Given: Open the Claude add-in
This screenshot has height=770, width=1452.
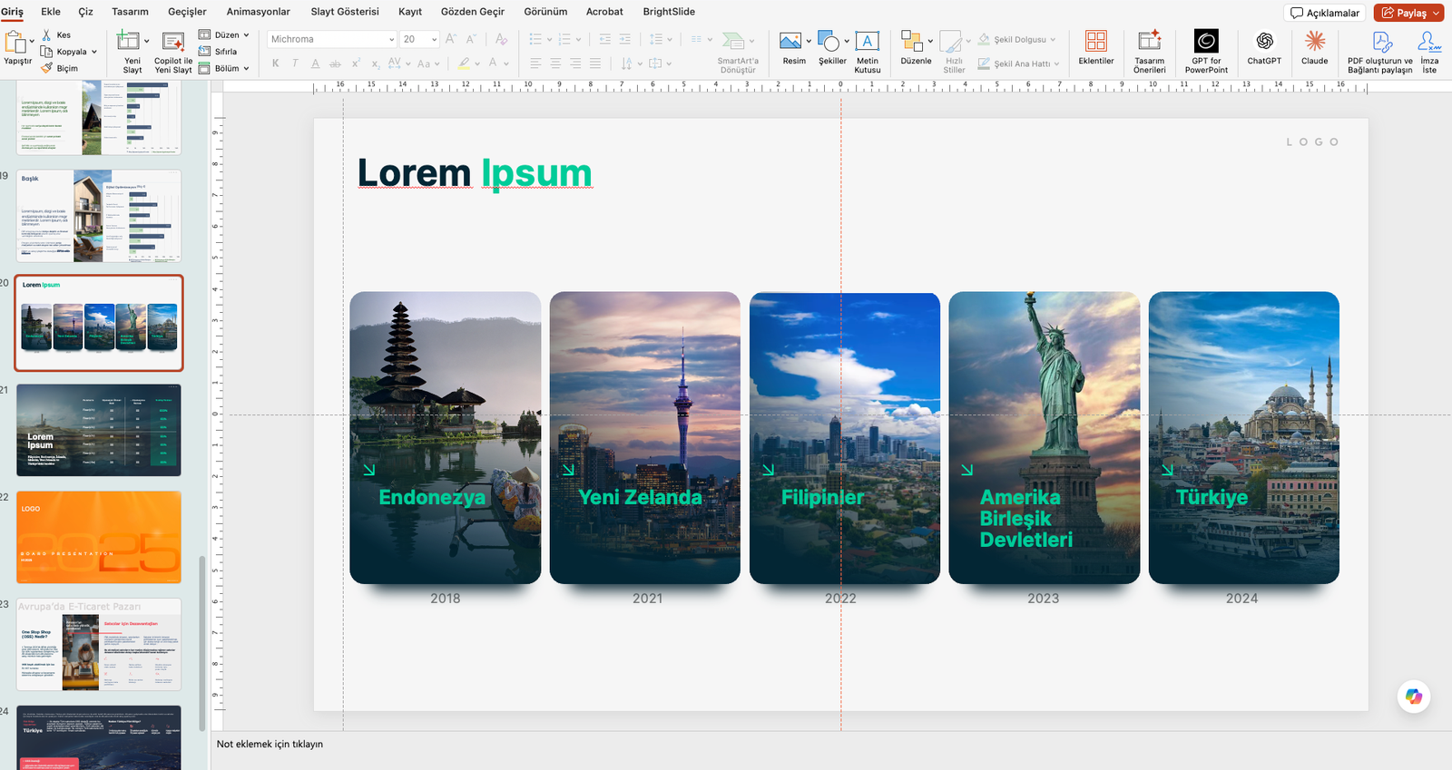Looking at the screenshot, I should 1314,47.
